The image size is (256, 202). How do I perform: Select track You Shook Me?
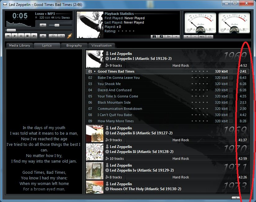(x=167, y=84)
